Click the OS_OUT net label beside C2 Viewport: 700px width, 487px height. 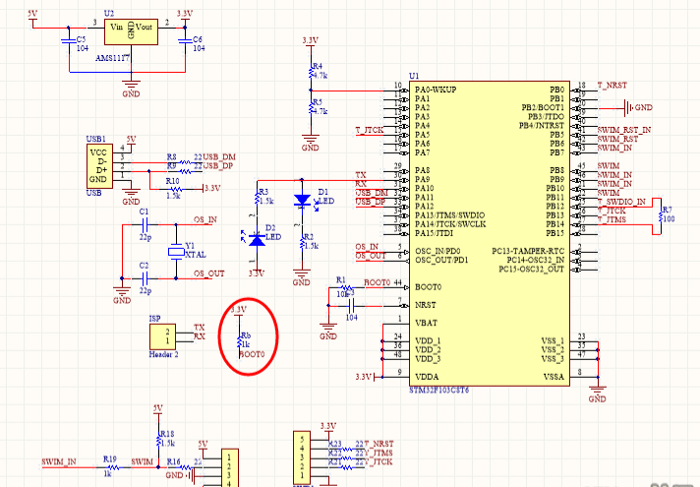tap(209, 274)
